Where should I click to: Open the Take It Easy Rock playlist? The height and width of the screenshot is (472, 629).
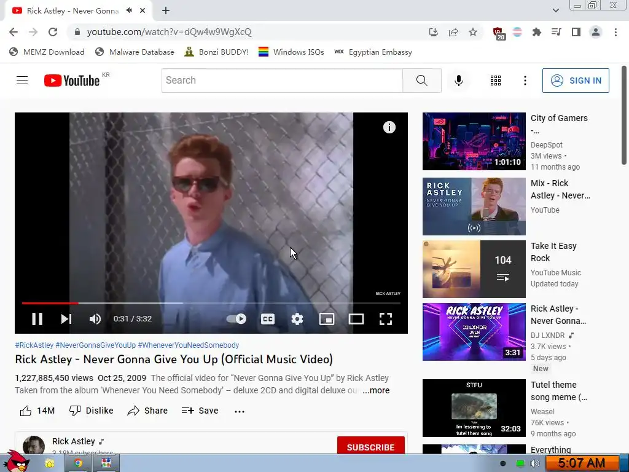[474, 269]
